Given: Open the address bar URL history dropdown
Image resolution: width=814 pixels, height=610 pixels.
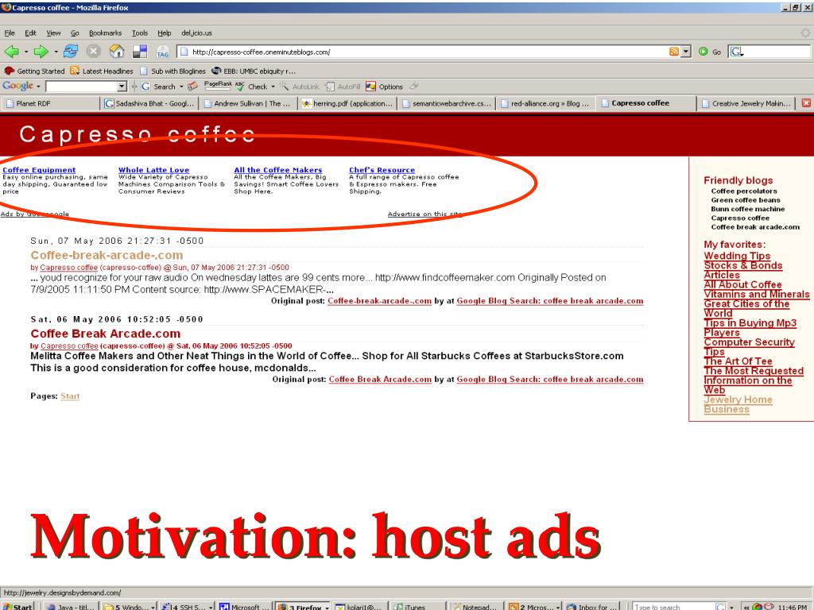Looking at the screenshot, I should [x=686, y=52].
